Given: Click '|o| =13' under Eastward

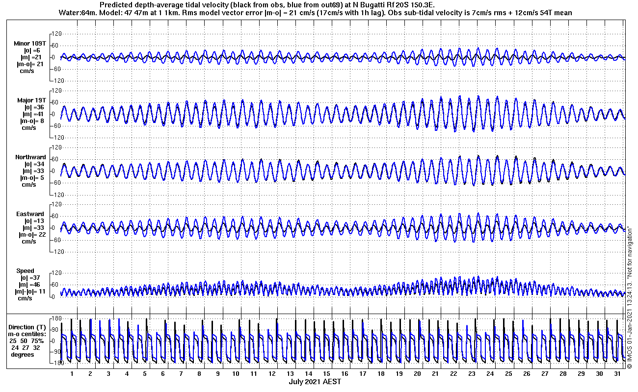Looking at the screenshot, I should [34, 221].
